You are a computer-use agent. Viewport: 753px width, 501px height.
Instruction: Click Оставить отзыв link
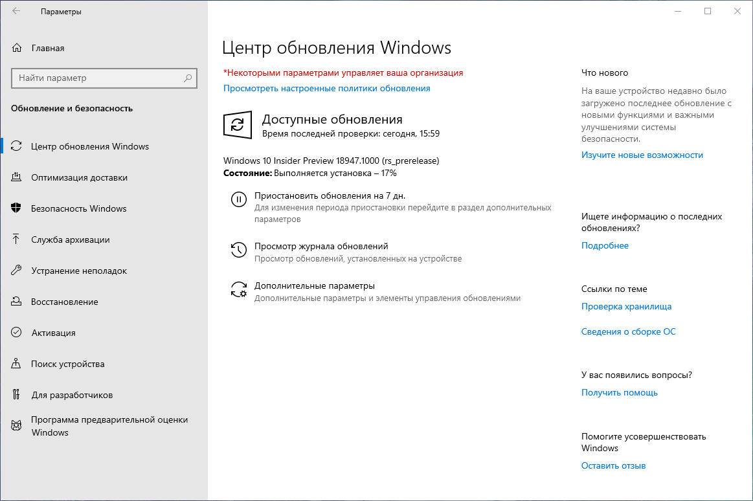(613, 465)
